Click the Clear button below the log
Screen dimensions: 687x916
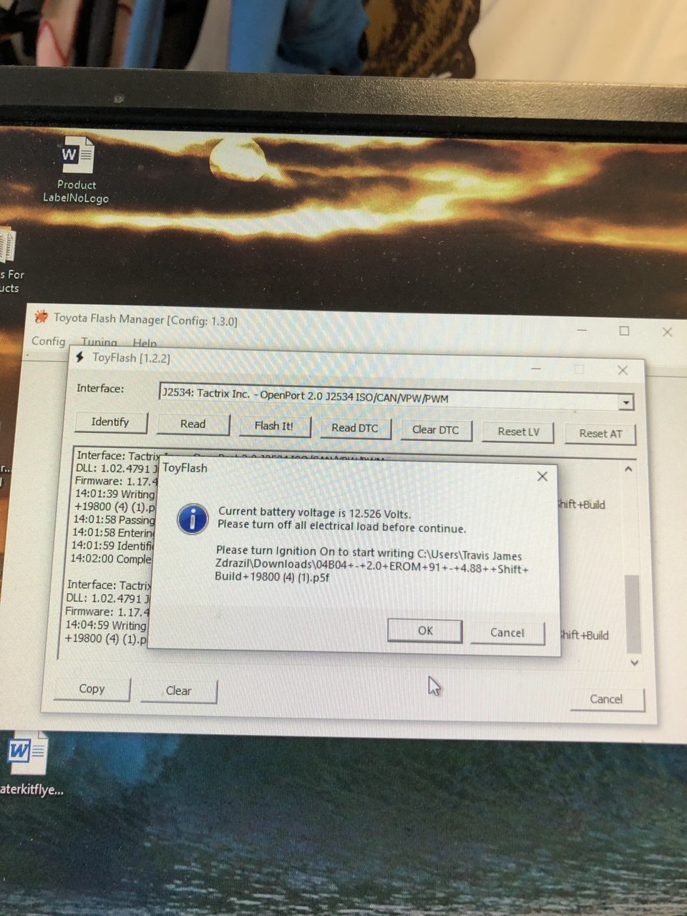click(x=179, y=691)
